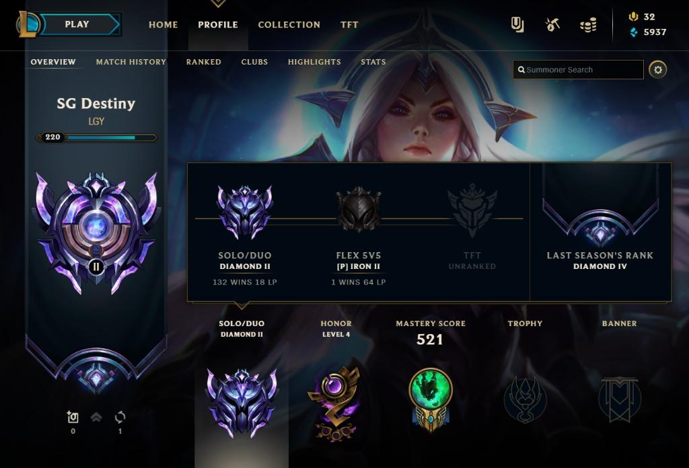This screenshot has height=468, width=689.
Task: Click the League of Legends logo icon
Action: click(x=27, y=24)
